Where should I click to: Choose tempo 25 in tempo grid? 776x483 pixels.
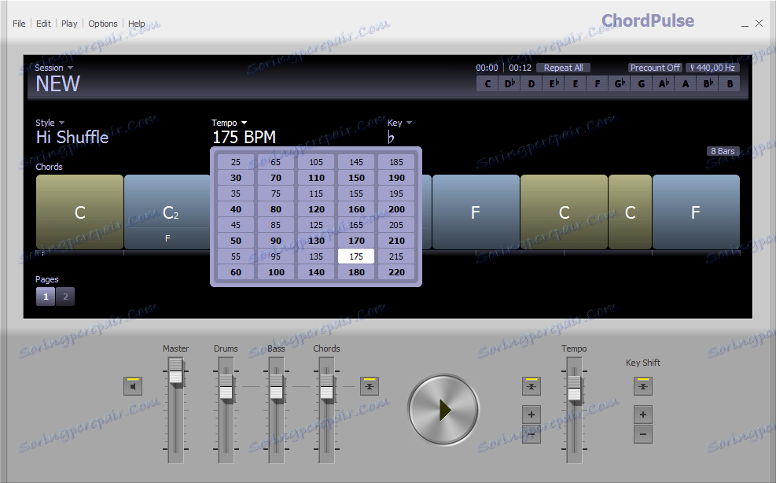pos(236,162)
